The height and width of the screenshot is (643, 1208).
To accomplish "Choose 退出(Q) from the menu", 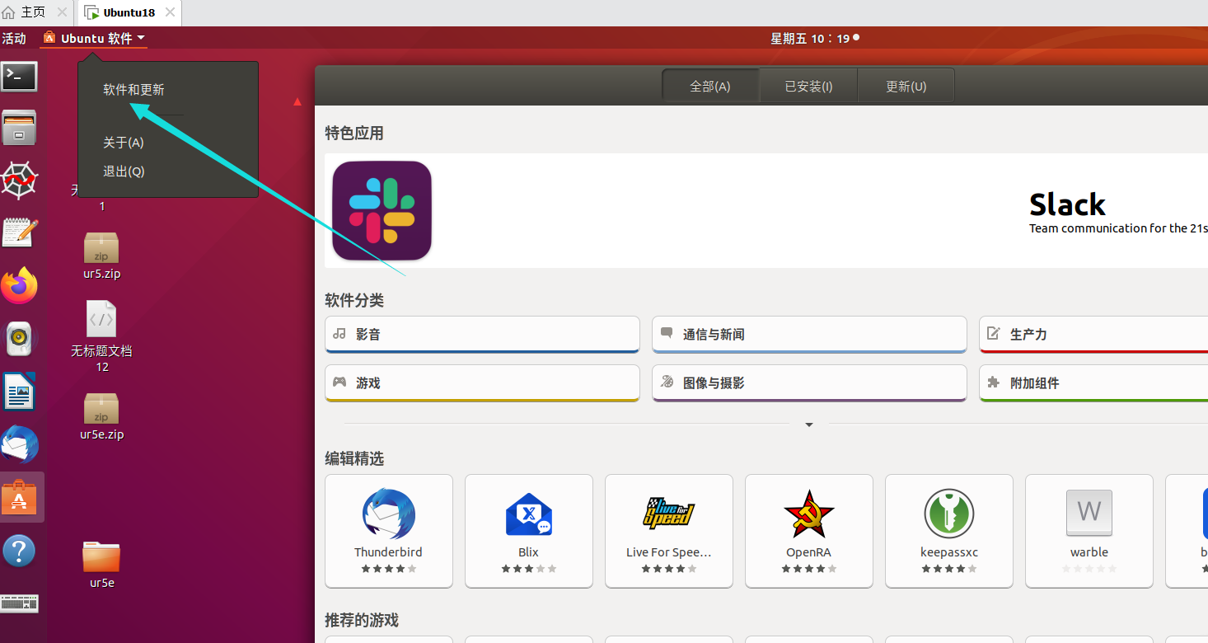I will [x=124, y=171].
